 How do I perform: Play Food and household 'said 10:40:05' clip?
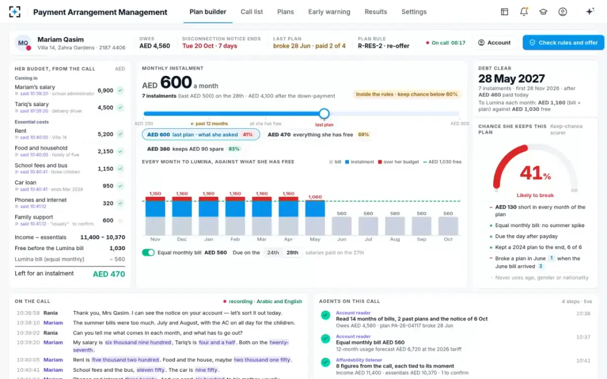[31, 155]
